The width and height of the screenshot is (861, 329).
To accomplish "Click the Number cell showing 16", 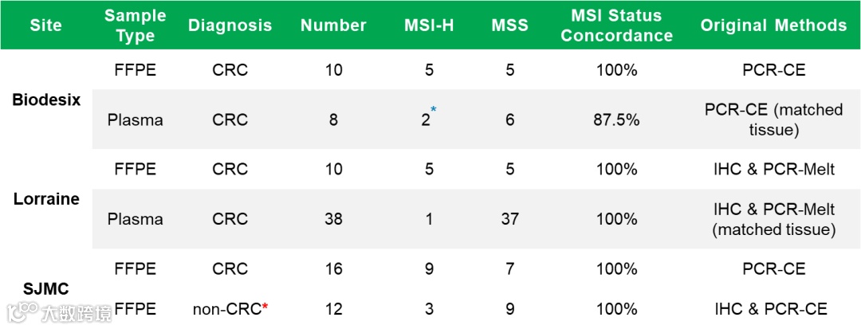I will tap(333, 268).
